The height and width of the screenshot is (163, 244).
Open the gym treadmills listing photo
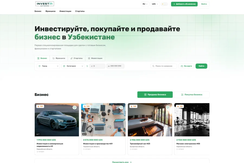point(192,120)
